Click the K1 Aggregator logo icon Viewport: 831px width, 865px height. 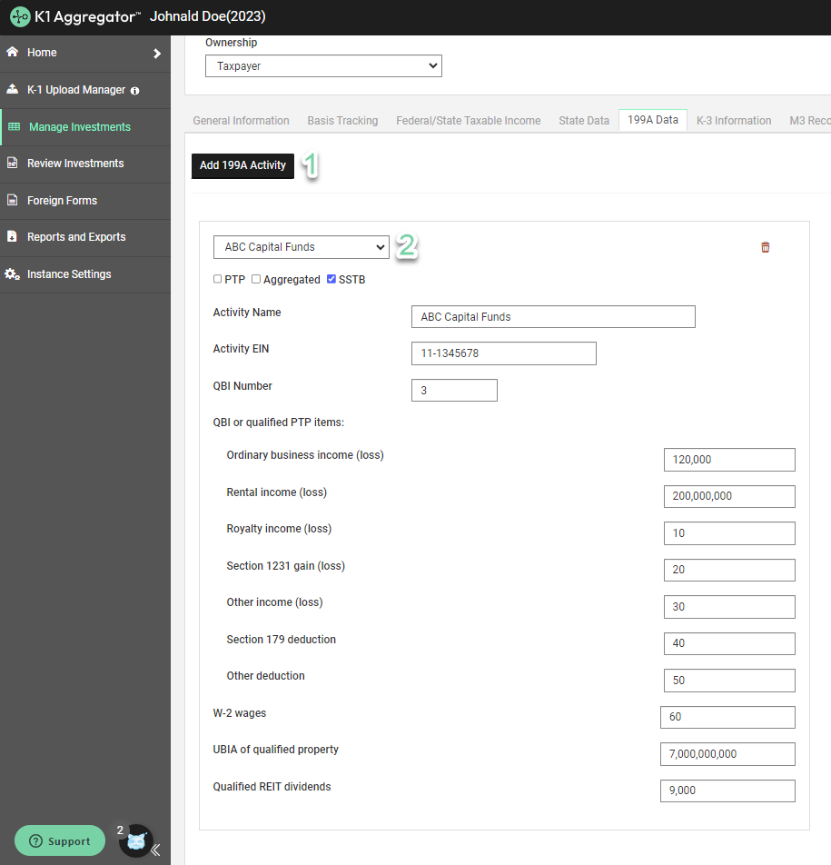coord(18,16)
